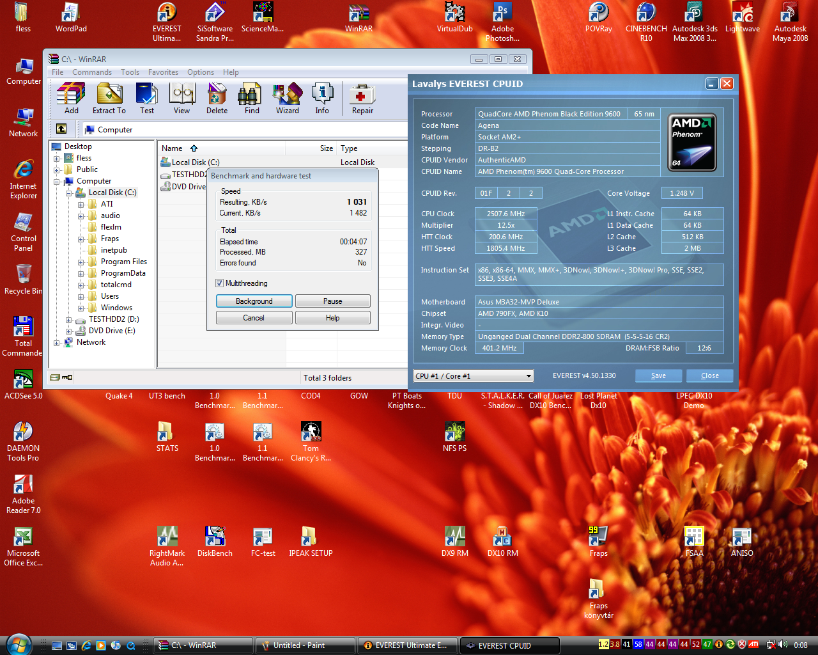Open SiSoftware Sandra desktop icon

coord(215,22)
